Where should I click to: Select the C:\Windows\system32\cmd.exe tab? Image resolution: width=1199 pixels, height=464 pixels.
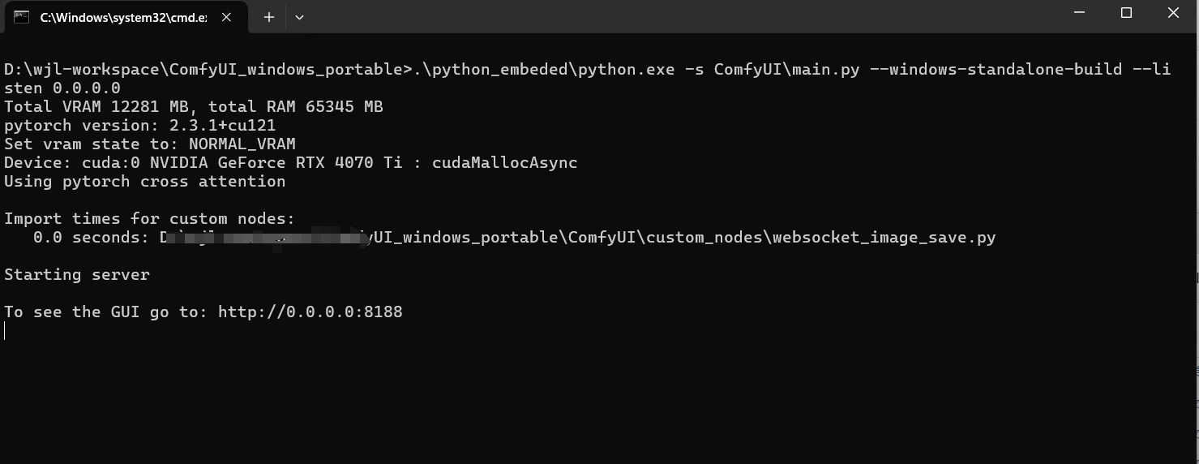pos(123,17)
